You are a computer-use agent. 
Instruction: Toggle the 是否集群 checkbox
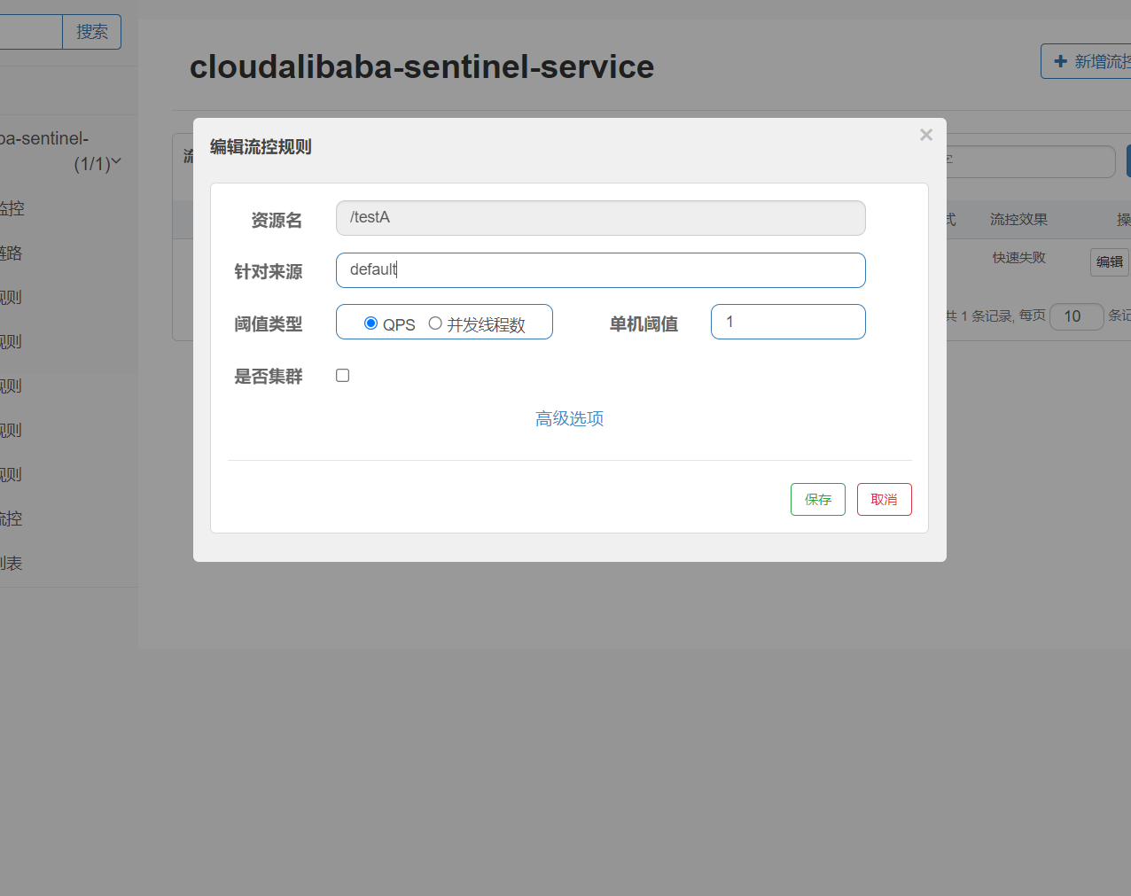pyautogui.click(x=343, y=376)
